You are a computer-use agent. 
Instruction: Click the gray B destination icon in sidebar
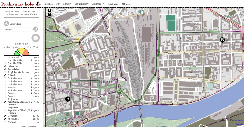(36, 29)
